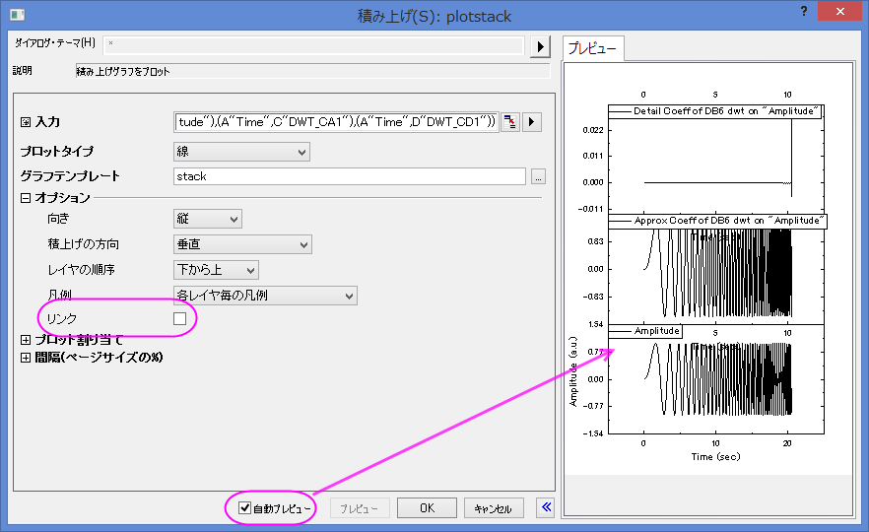
Task: Select the プレビュー tab
Action: (x=592, y=49)
